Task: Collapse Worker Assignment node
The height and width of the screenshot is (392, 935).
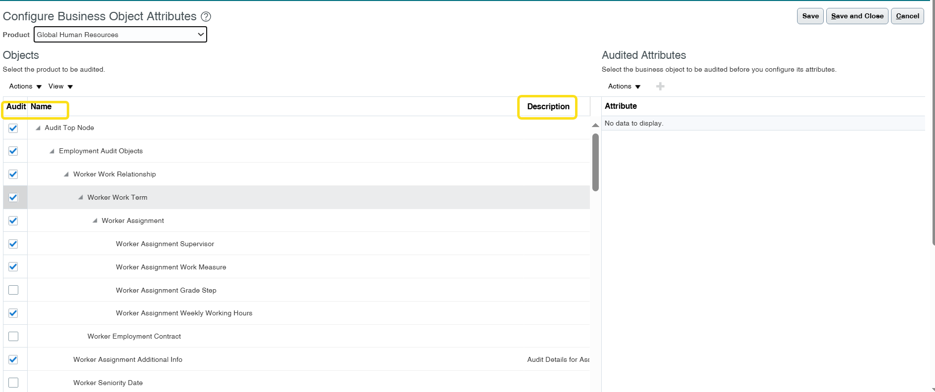Action: (95, 221)
